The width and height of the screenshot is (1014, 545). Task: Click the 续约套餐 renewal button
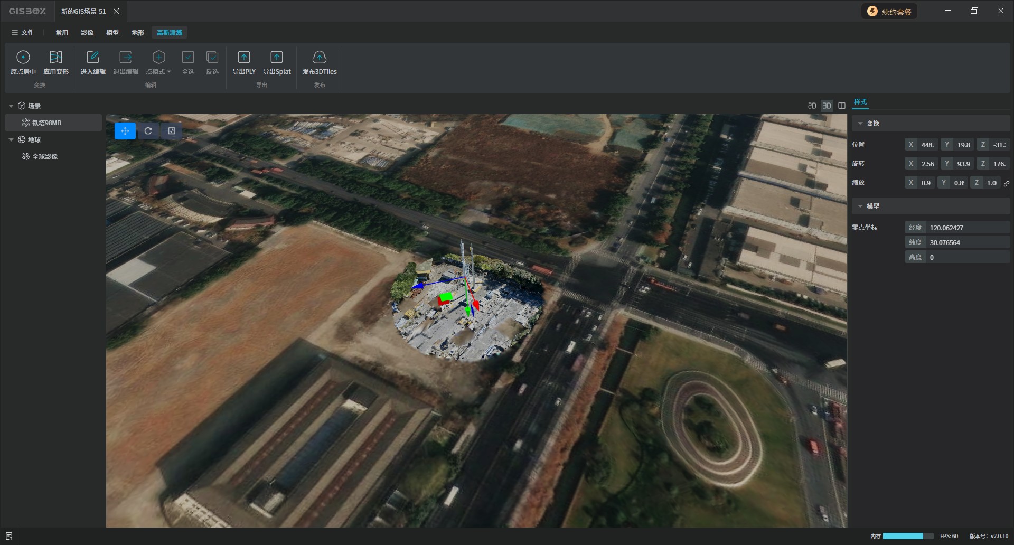point(890,12)
